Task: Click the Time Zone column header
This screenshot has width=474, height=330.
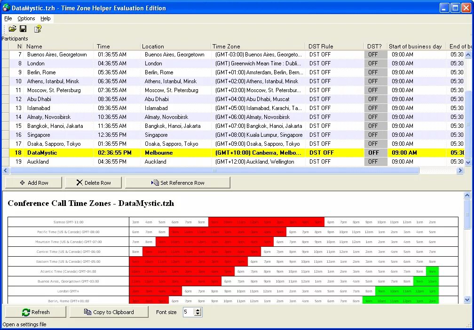Action: (258, 46)
